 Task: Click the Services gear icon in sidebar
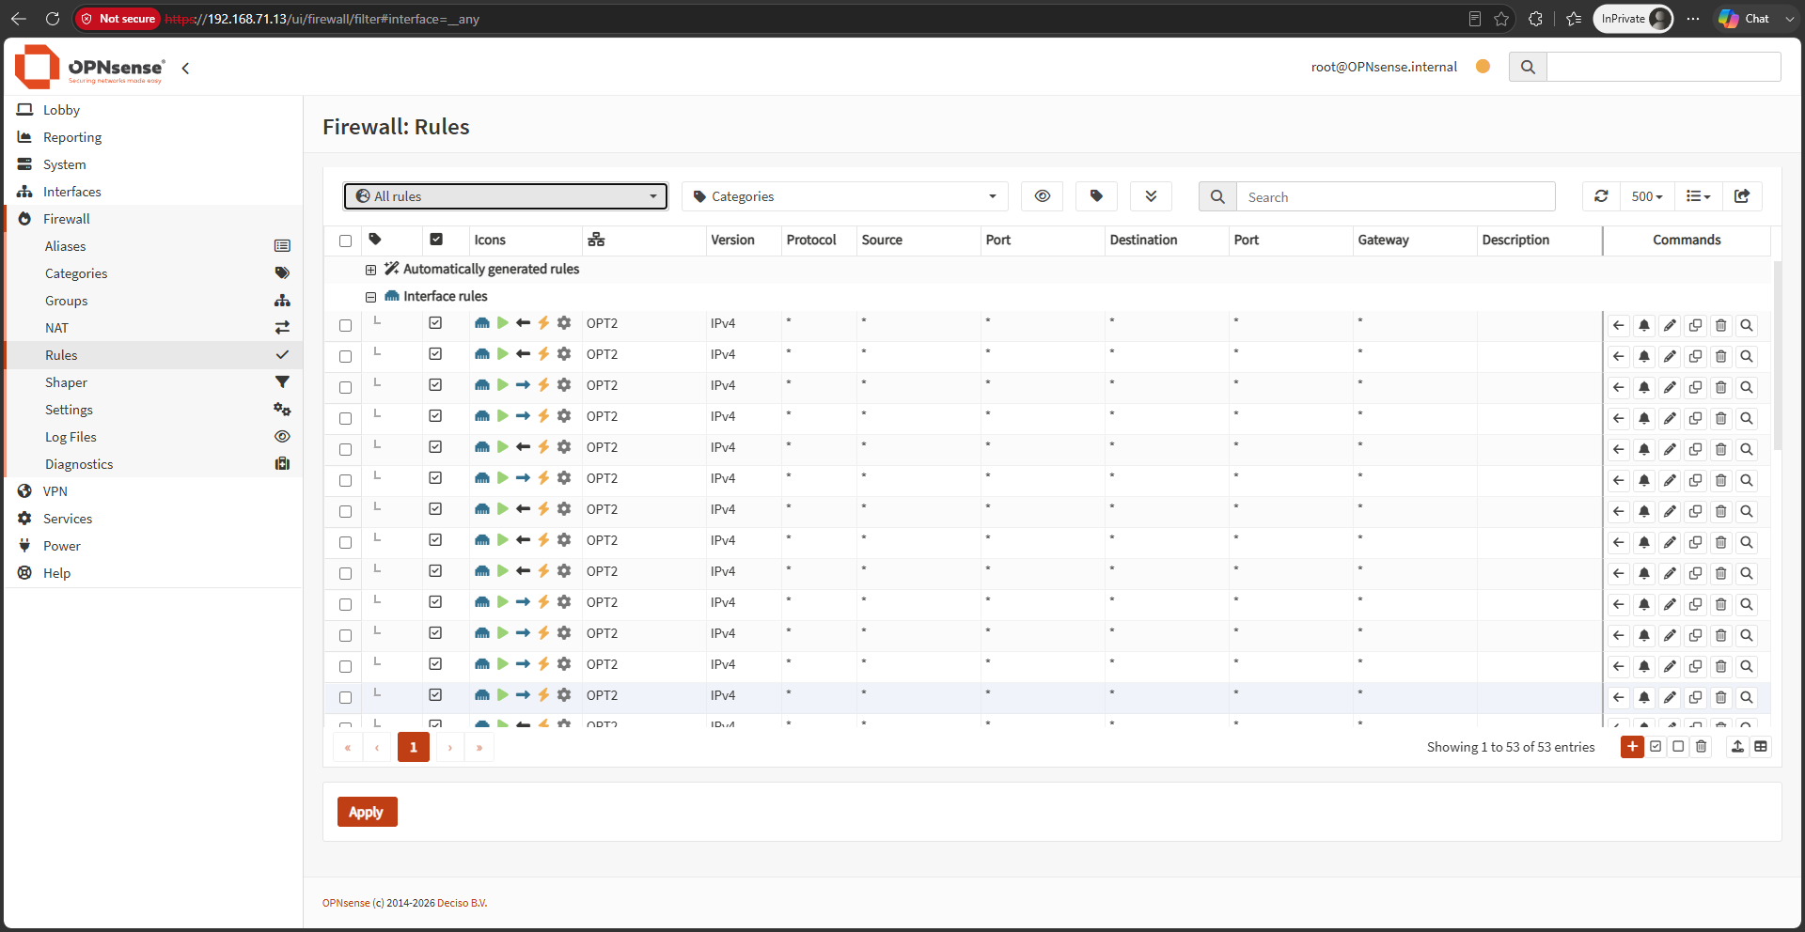[x=24, y=519]
